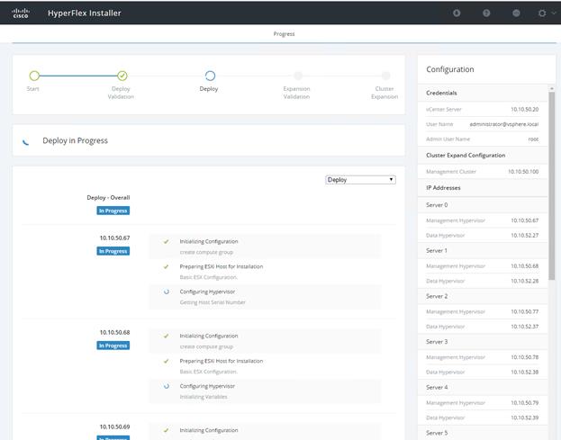Click the Management Cluster value 10.10.50.100
This screenshot has height=440, width=561.
click(523, 172)
